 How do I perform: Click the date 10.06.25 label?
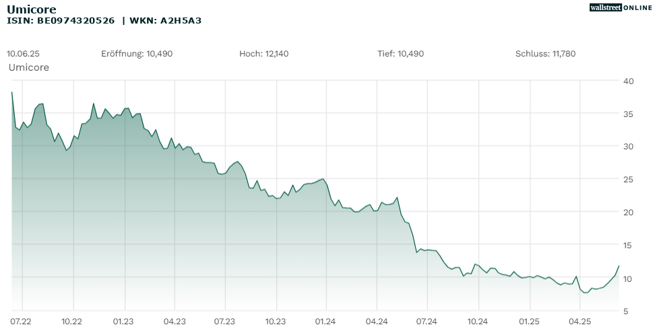[x=23, y=54]
